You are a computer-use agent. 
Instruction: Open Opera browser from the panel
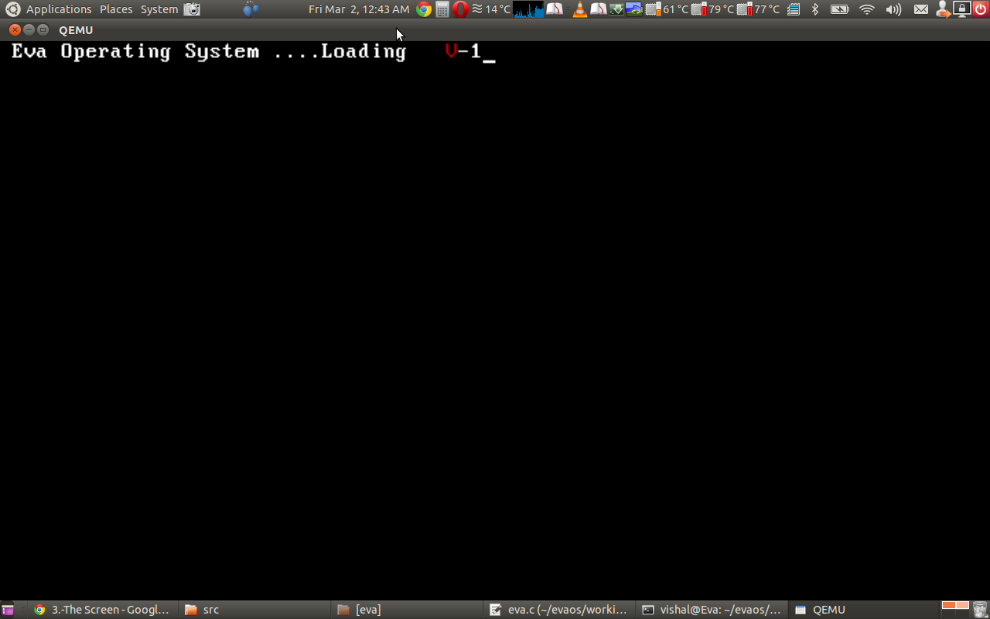(x=461, y=9)
